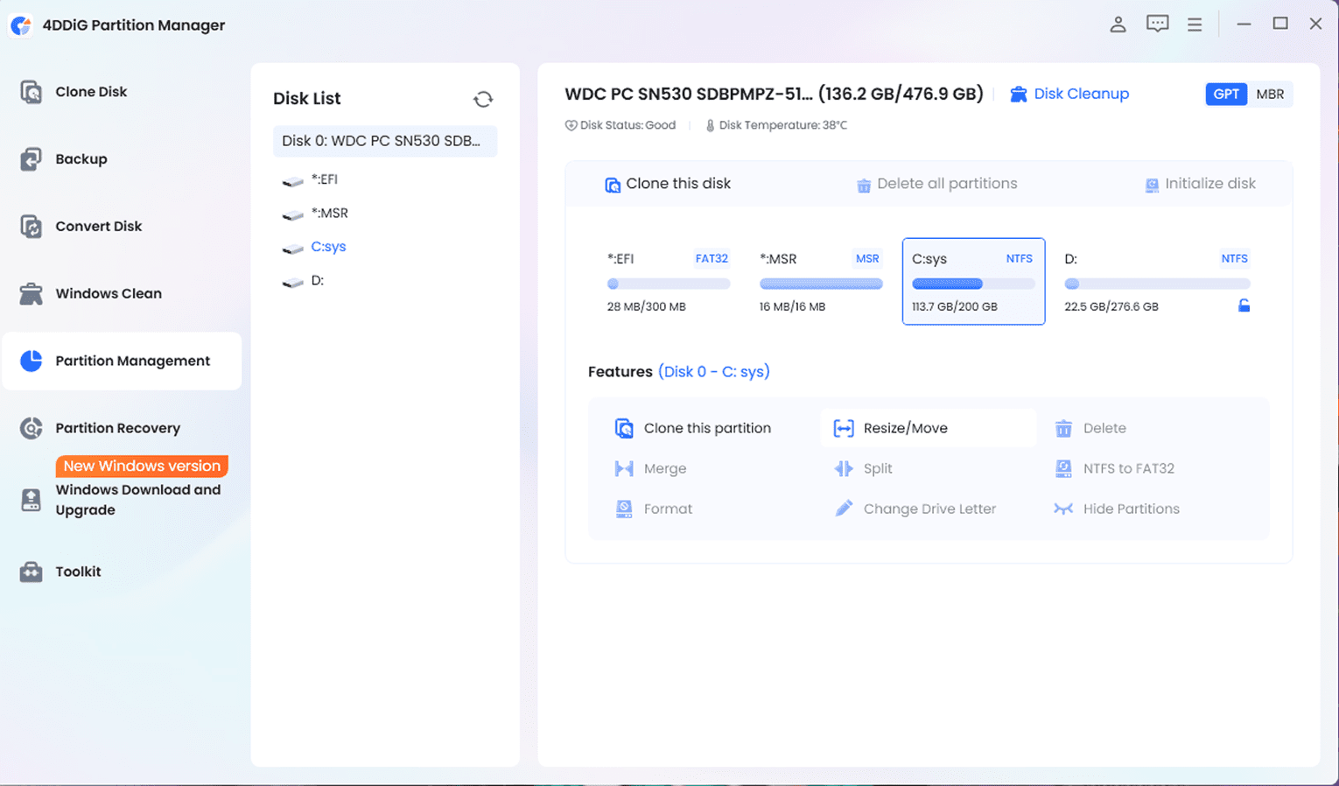Select Partition Management in the sidebar

click(122, 361)
